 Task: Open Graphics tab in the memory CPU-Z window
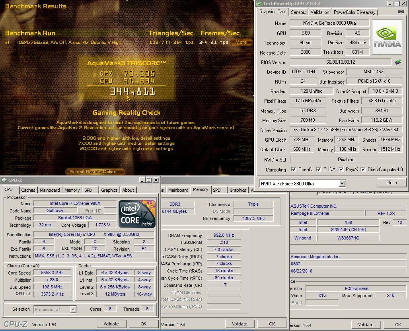click(x=238, y=190)
